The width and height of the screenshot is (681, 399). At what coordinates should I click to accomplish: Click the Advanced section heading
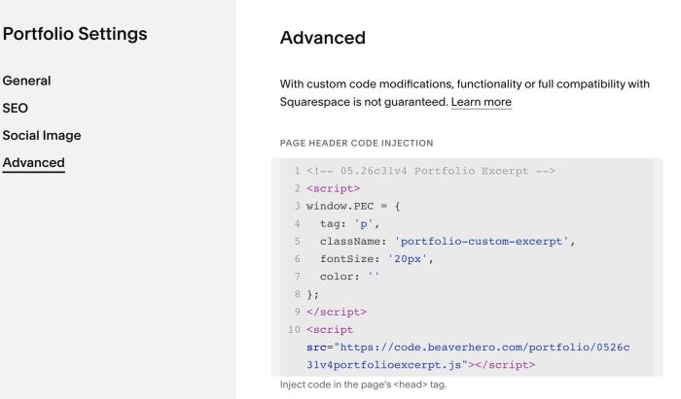tap(323, 38)
